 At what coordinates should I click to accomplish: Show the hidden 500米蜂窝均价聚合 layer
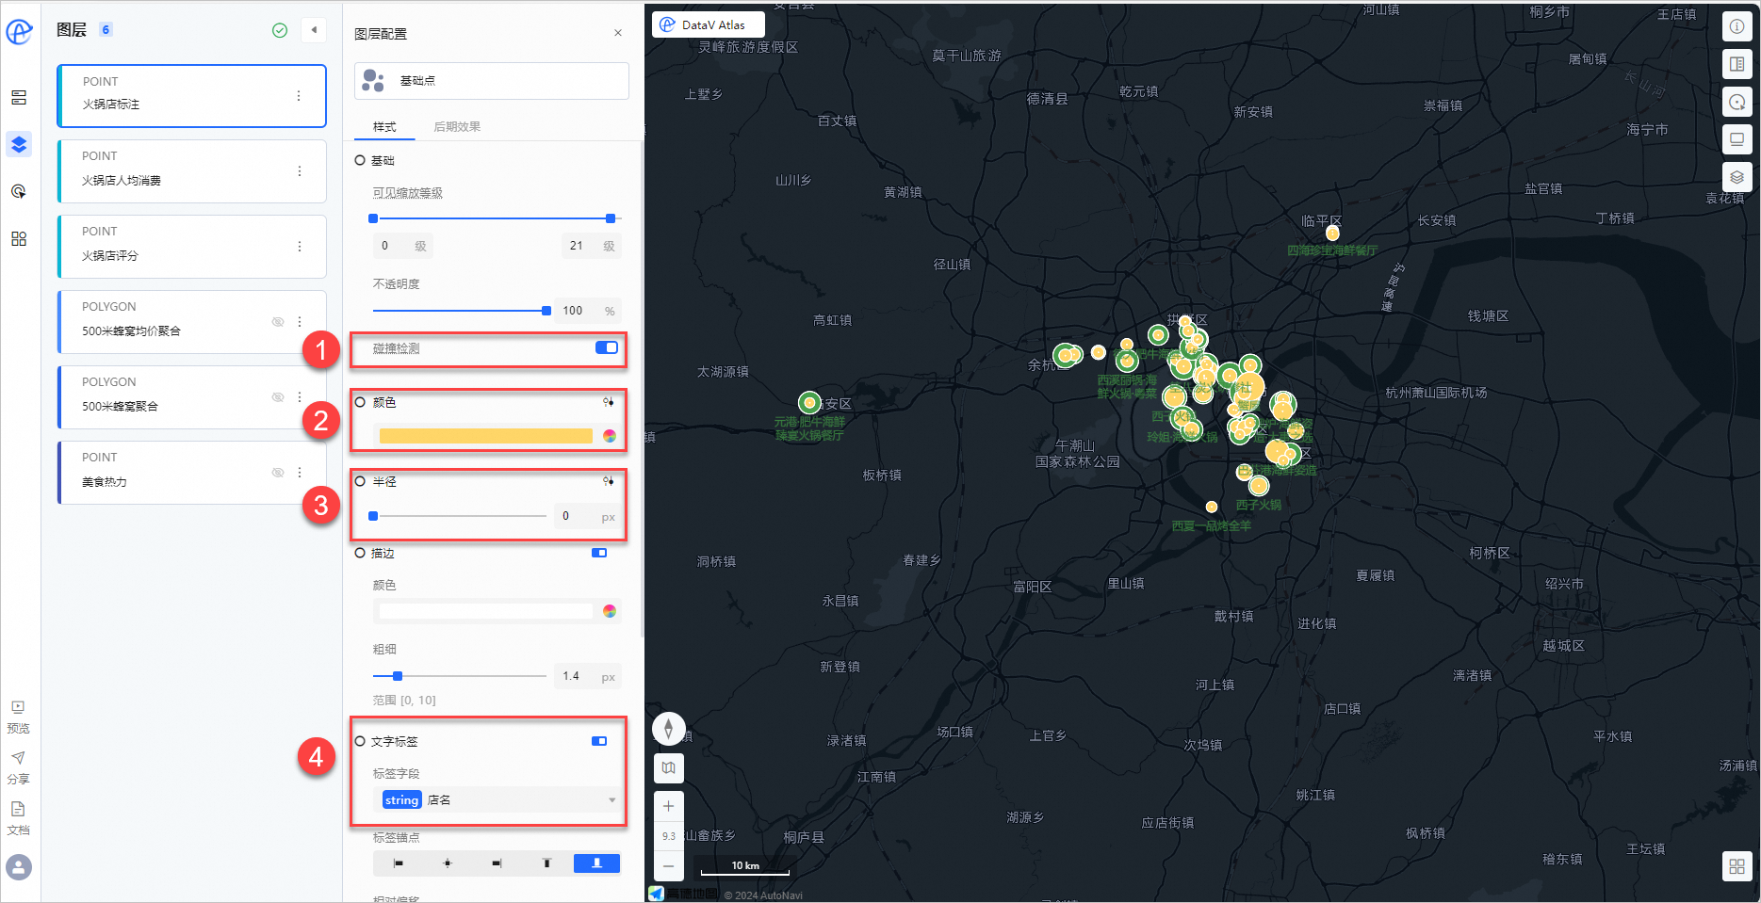pos(278,322)
